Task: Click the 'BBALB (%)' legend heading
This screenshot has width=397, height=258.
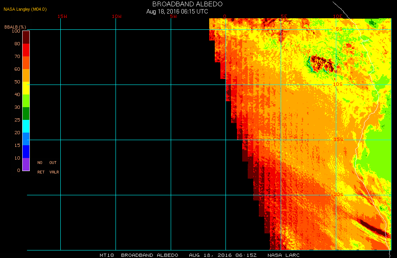Action: point(15,27)
